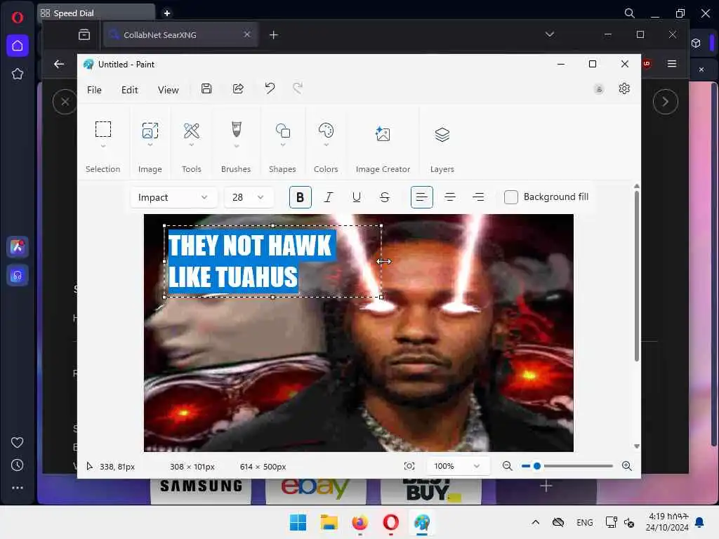Expand the Tools options chevron
This screenshot has width=719, height=539.
point(192,145)
